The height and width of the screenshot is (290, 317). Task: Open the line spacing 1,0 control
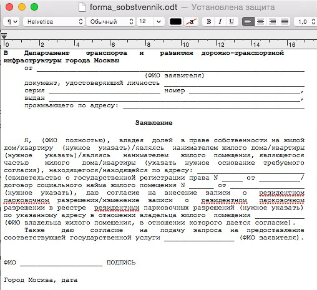click(306, 22)
